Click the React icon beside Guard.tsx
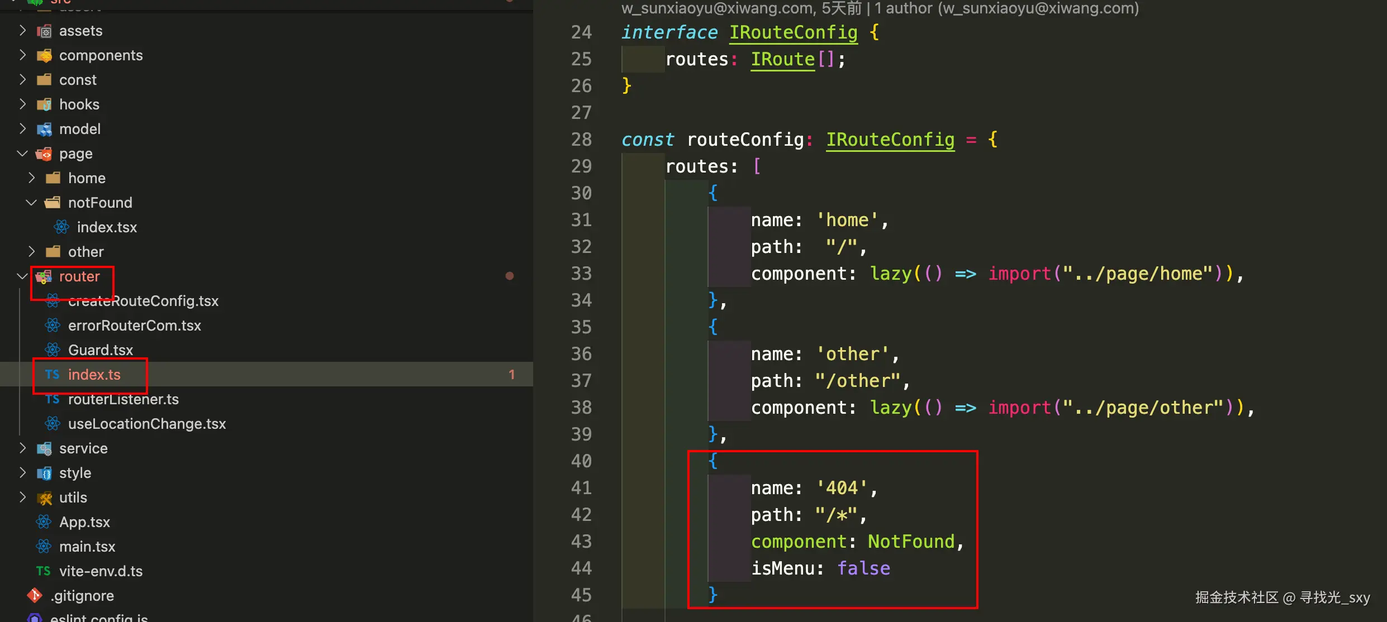The width and height of the screenshot is (1387, 622). (53, 350)
